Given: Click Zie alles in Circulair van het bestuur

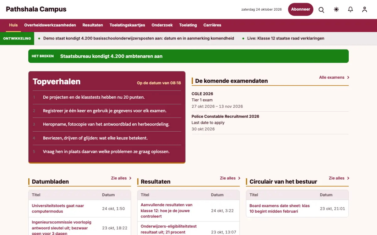Looking at the screenshot, I should pos(339,178).
